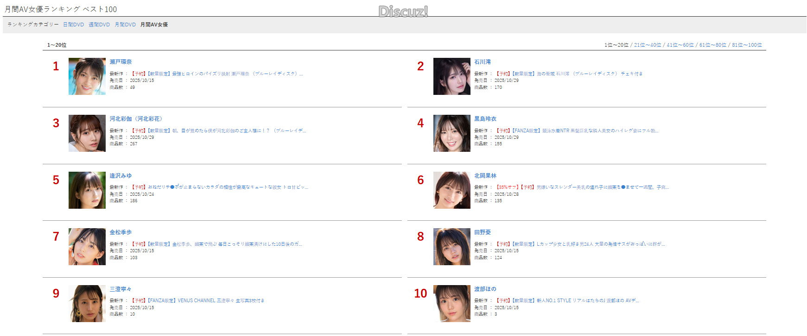
Task: Open the 日間DVD ranking category
Action: (73, 25)
